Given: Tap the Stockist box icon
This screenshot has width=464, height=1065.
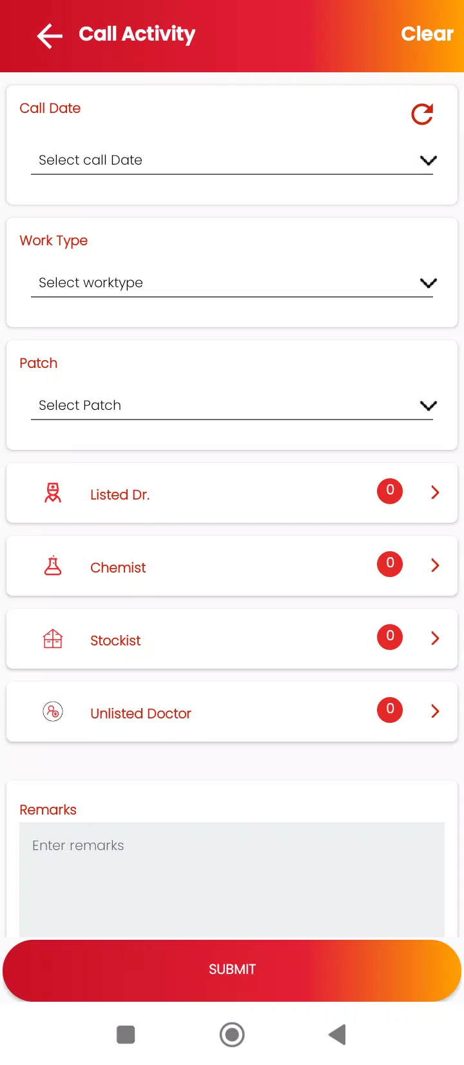Looking at the screenshot, I should click(53, 639).
